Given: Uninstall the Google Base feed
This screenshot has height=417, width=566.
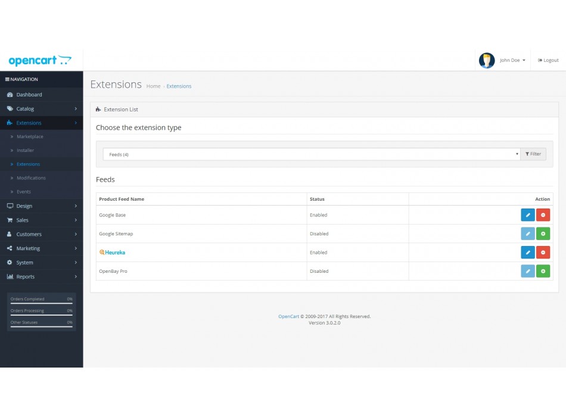Looking at the screenshot, I should click(543, 215).
